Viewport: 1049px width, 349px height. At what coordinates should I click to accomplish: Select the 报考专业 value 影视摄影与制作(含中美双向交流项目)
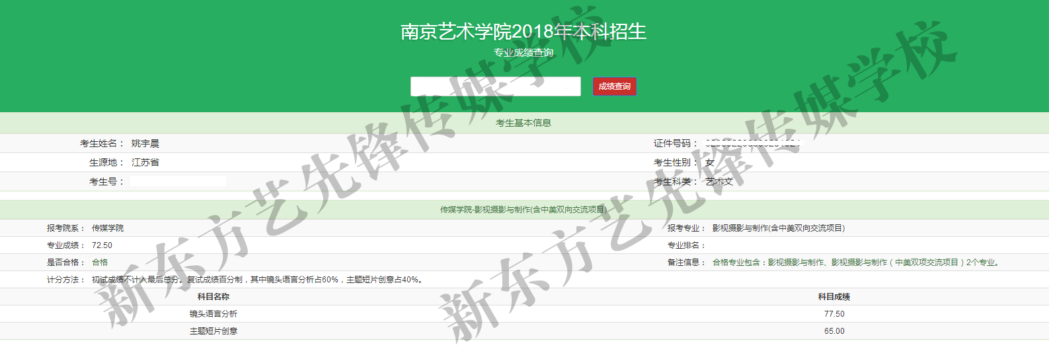pyautogui.click(x=779, y=228)
